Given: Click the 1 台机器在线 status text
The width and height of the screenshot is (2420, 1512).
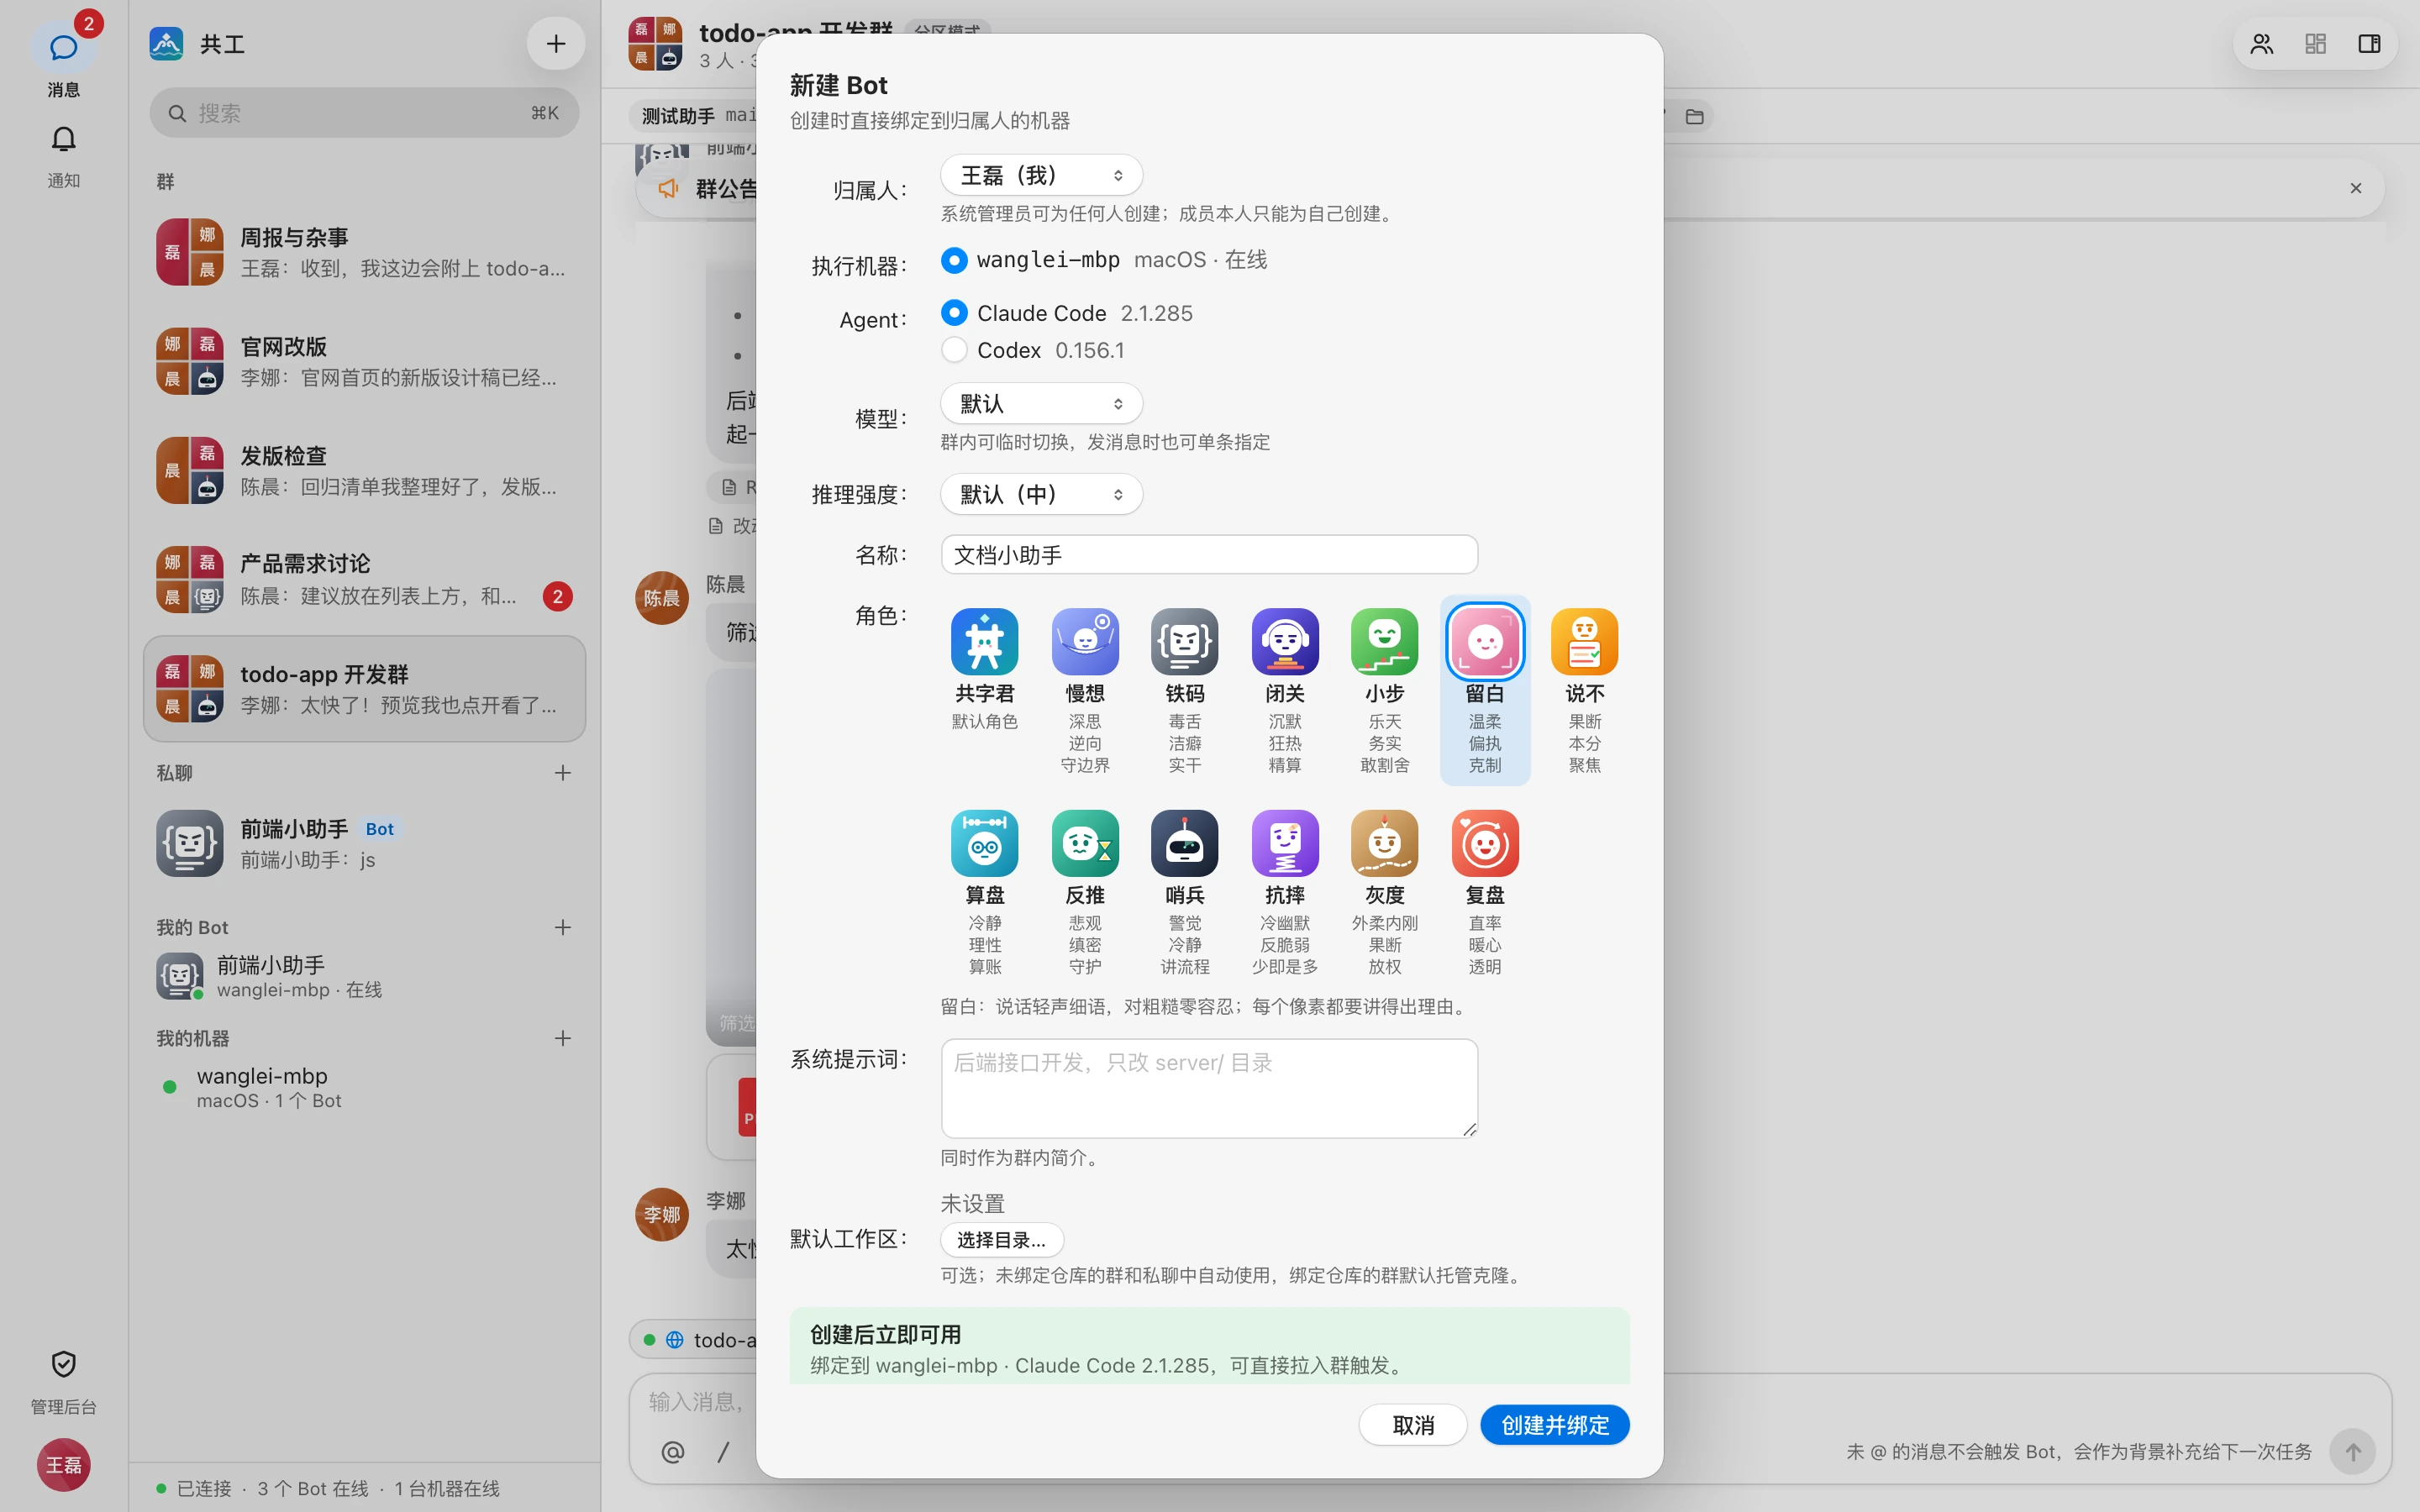Looking at the screenshot, I should click(x=446, y=1488).
